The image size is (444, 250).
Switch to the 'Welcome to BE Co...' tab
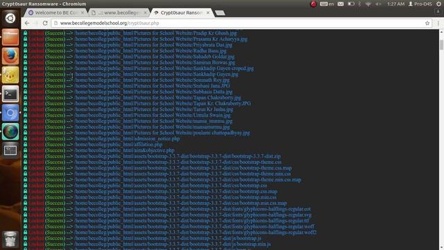pos(55,12)
